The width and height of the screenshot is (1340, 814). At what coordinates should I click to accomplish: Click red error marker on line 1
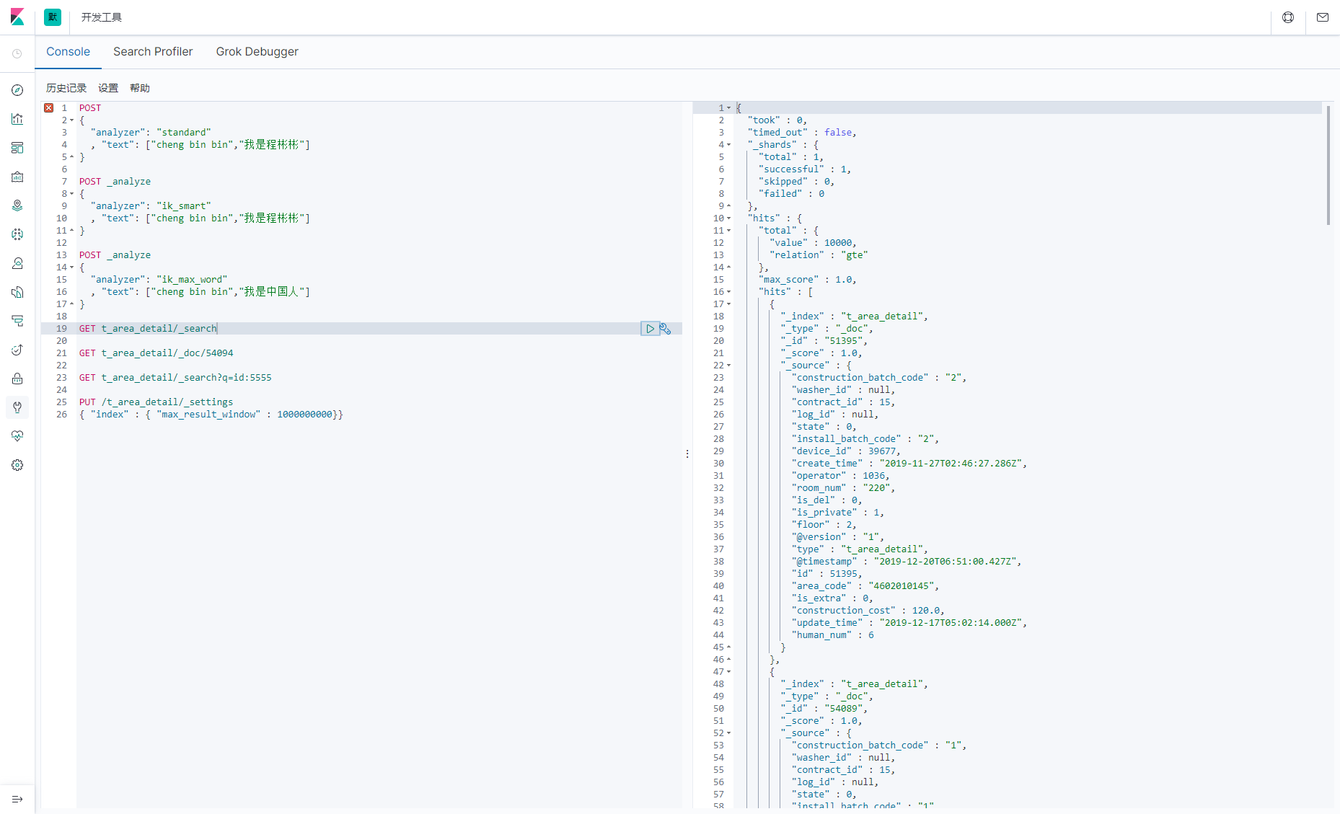coord(48,108)
